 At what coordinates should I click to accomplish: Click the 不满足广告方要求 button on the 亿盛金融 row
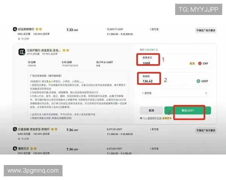206,130
